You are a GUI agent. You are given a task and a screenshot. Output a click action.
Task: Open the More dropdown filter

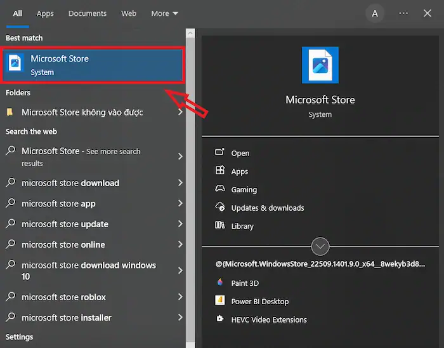164,13
